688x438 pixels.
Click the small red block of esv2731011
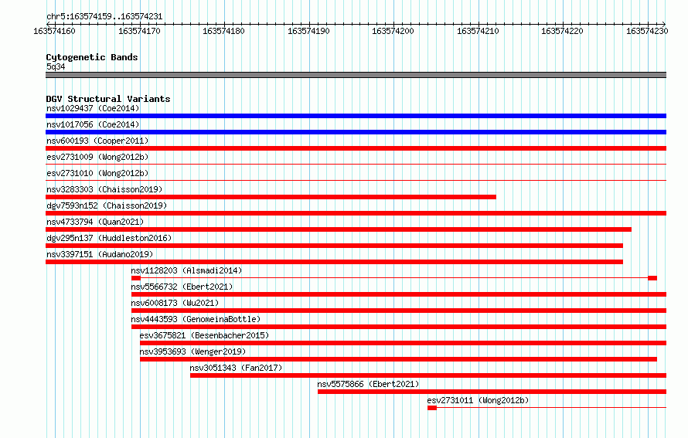(432, 408)
